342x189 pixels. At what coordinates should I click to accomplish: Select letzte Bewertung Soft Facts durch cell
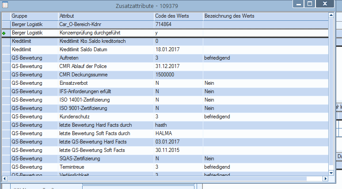(106, 133)
